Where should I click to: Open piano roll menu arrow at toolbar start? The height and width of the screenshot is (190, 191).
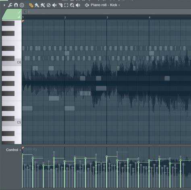pyautogui.click(x=4, y=5)
